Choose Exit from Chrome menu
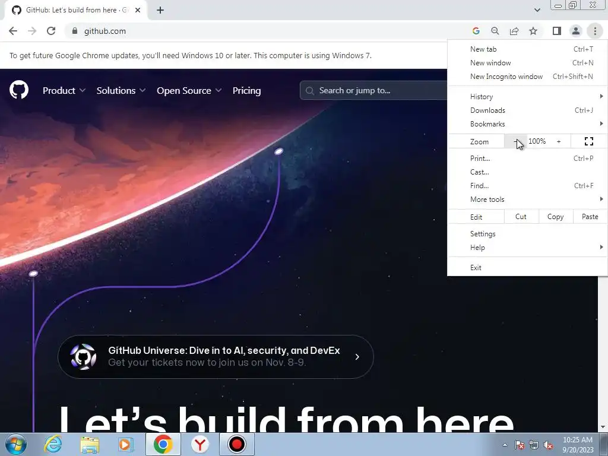Image resolution: width=608 pixels, height=456 pixels. (527, 268)
